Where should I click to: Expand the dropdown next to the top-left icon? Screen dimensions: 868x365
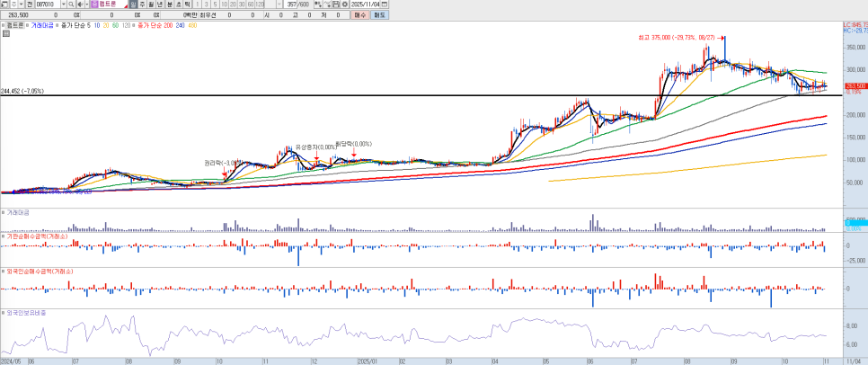click(20, 8)
